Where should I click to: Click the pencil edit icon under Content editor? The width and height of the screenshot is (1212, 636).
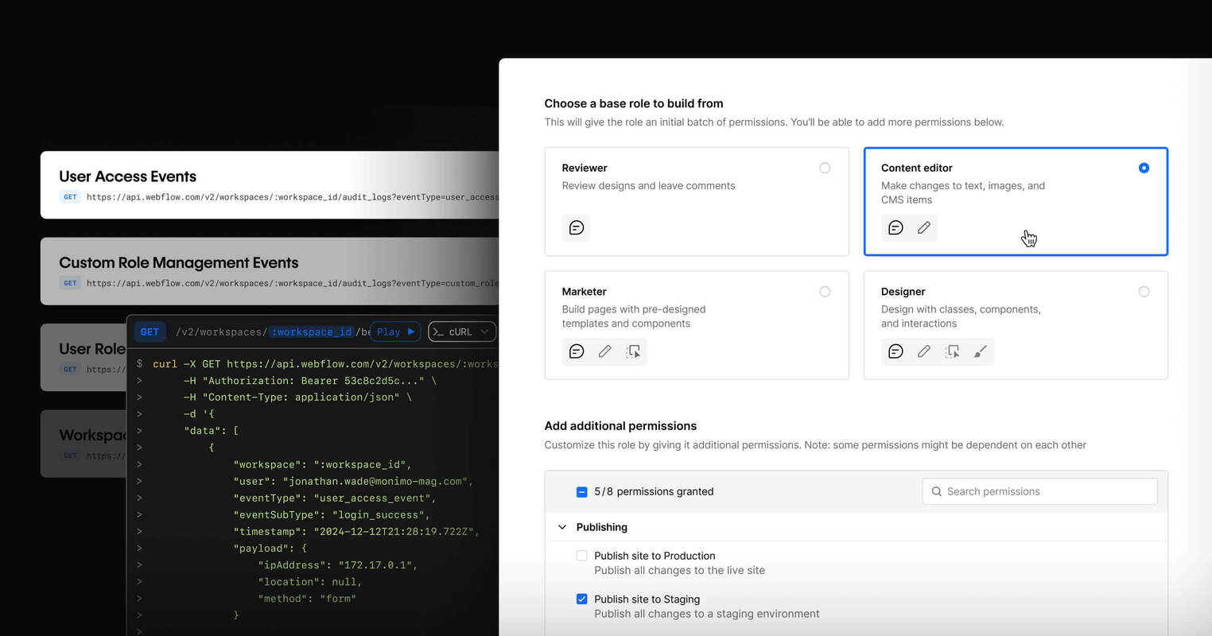[923, 227]
